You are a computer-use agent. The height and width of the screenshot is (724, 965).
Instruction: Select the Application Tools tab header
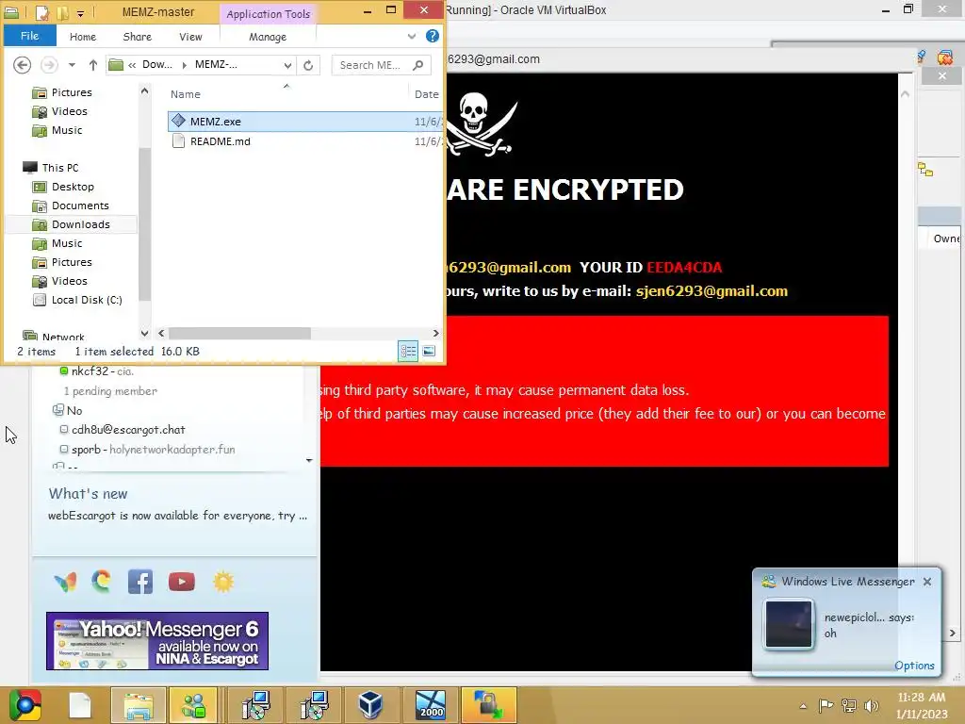point(269,13)
